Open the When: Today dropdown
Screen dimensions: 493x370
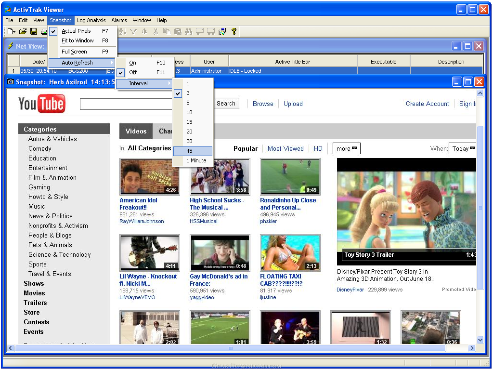463,148
